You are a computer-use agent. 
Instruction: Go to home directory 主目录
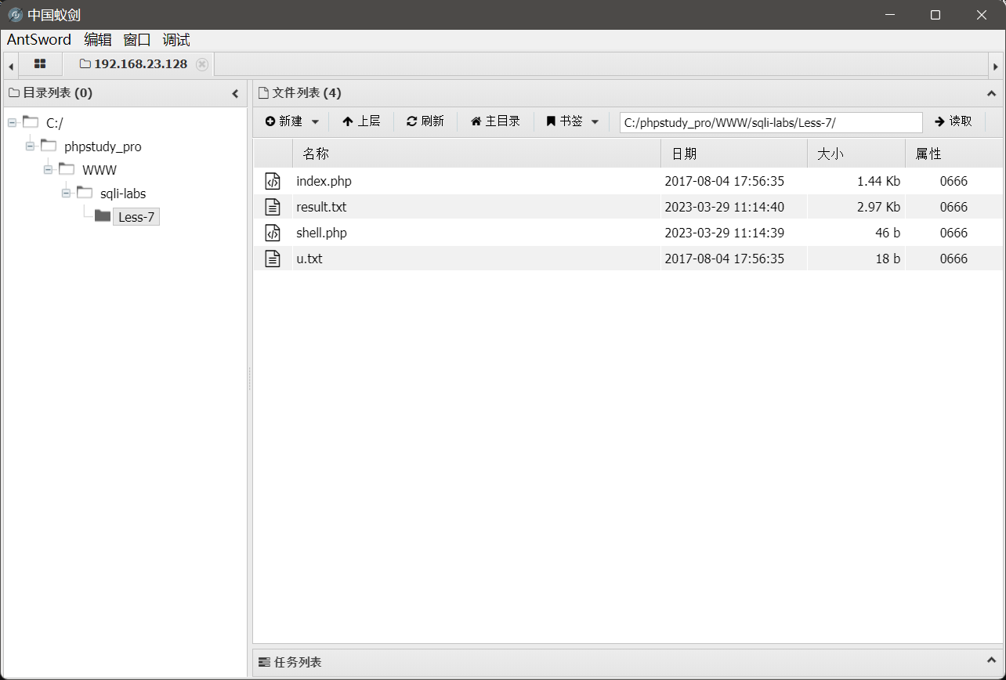pos(495,121)
